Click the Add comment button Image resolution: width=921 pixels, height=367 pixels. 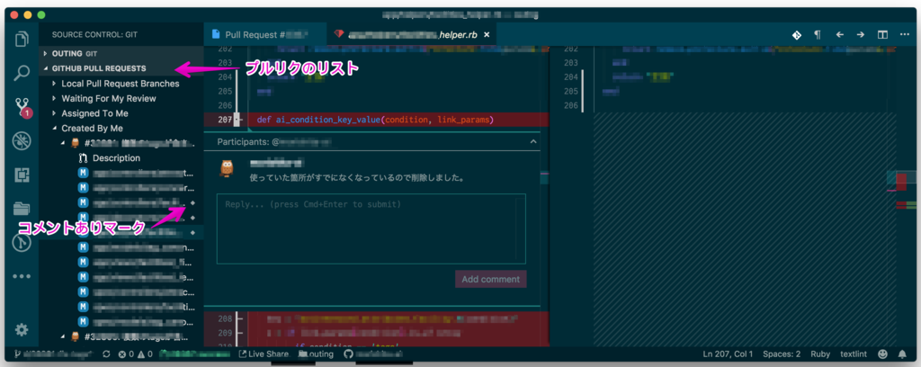pos(490,279)
